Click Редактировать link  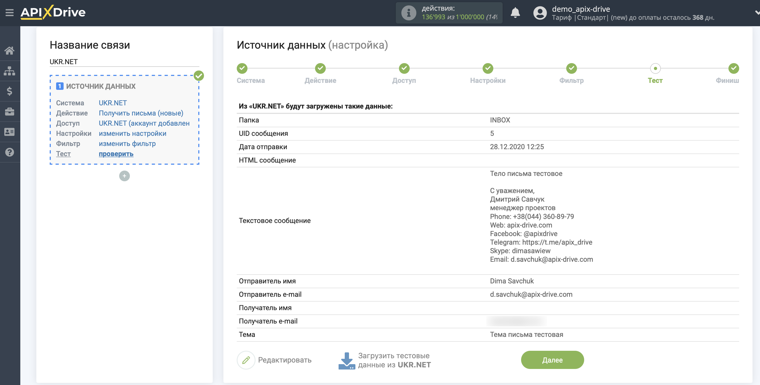click(285, 360)
